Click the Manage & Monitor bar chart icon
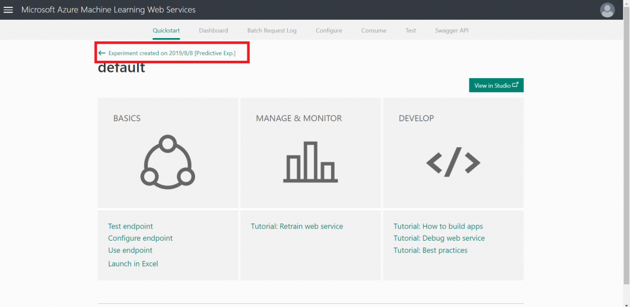The image size is (630, 307). tap(311, 162)
